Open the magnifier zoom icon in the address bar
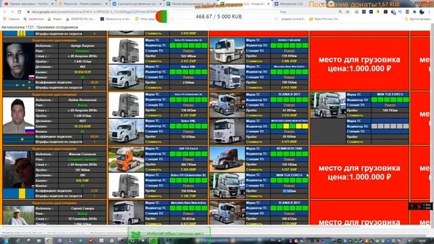 pyautogui.click(x=340, y=12)
